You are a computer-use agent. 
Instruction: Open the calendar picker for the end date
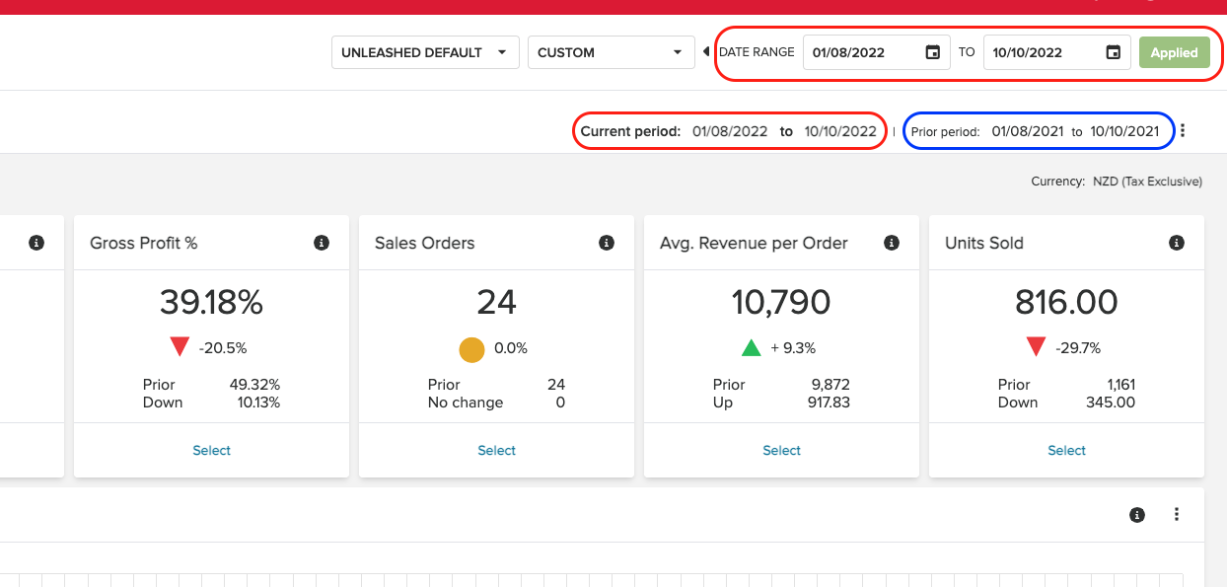tap(1113, 52)
